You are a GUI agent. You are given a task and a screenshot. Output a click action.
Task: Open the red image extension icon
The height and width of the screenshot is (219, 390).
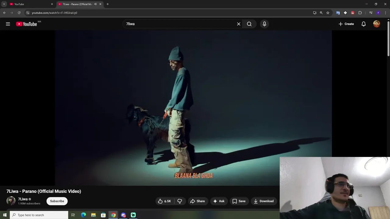coord(353,13)
